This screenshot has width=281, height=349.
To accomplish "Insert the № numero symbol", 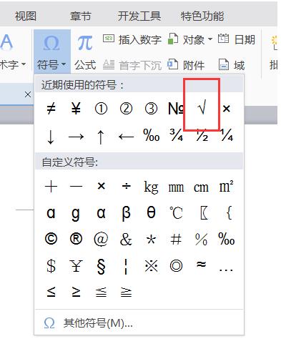I will point(176,109).
